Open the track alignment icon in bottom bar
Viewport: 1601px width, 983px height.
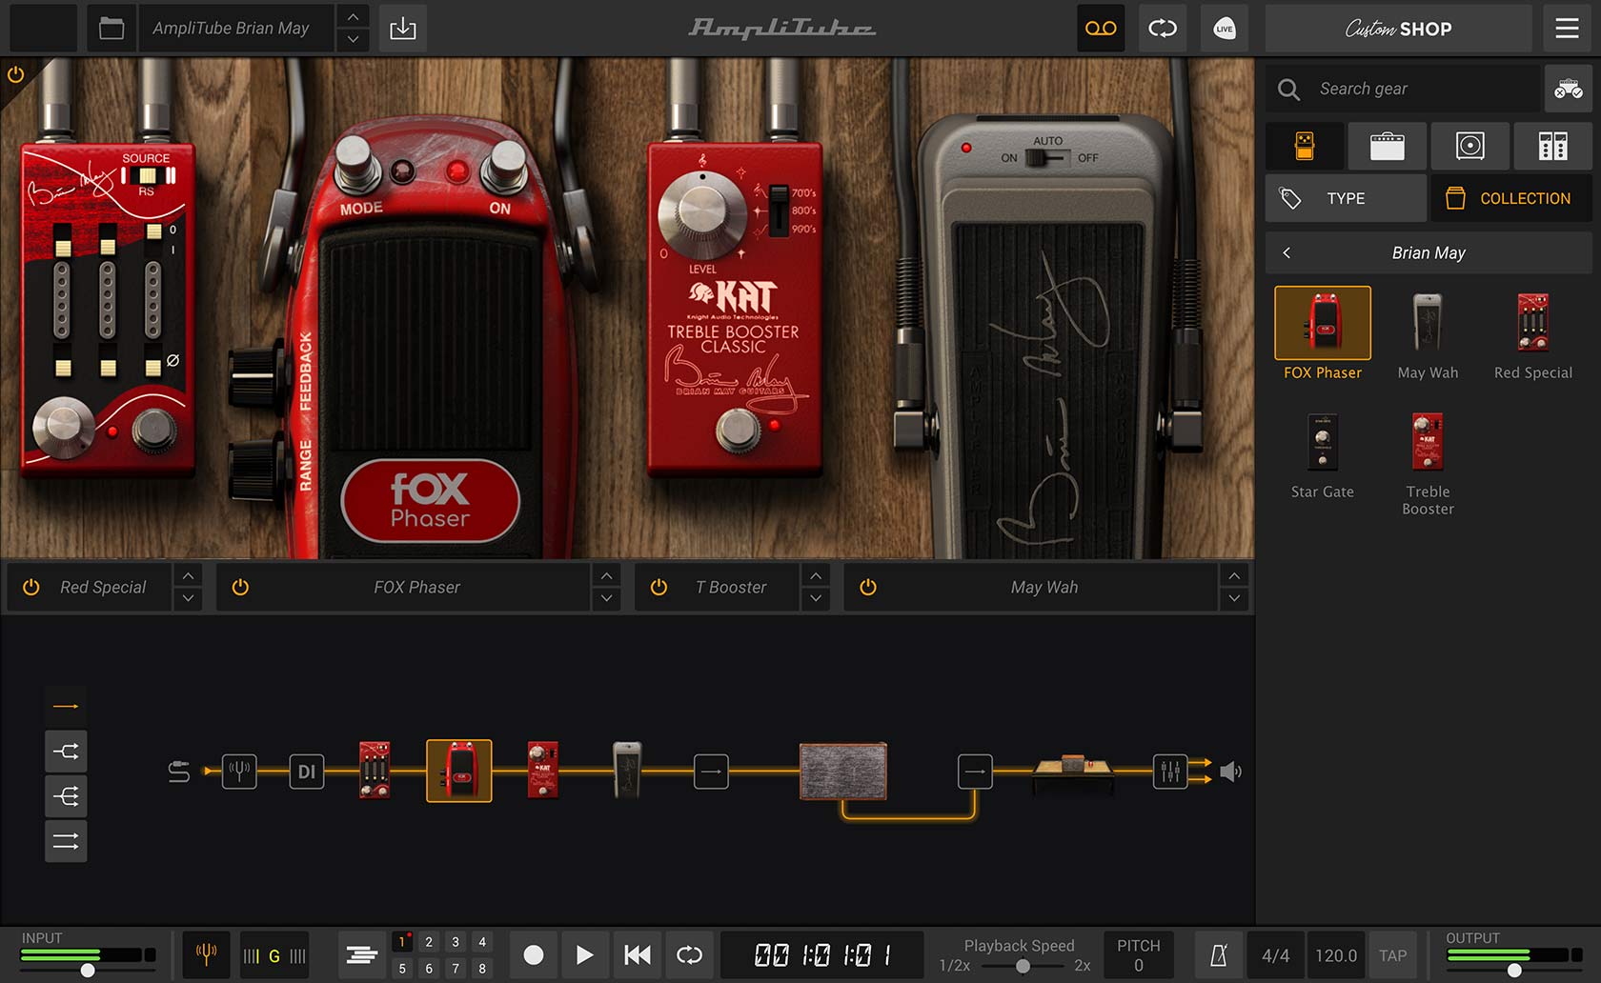pos(362,954)
